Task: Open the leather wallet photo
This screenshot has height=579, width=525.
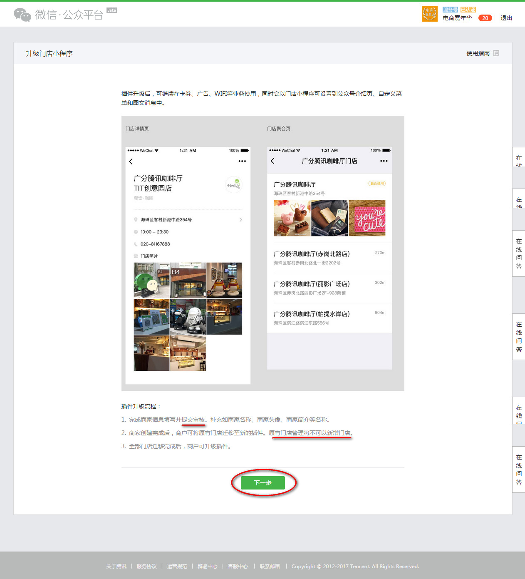Action: pos(329,218)
